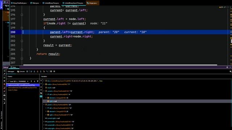Collapse the 'parent' variable node
Viewport: 232px width, 130px height.
(x=44, y=105)
